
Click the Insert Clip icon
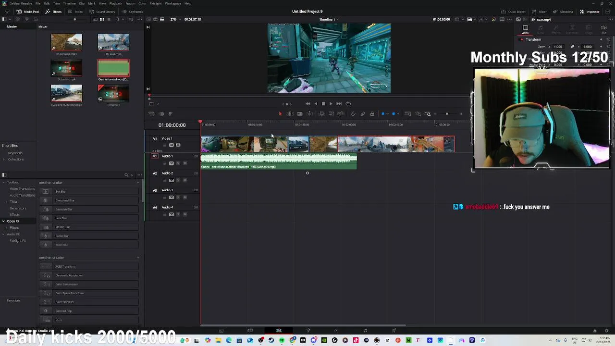click(x=322, y=114)
